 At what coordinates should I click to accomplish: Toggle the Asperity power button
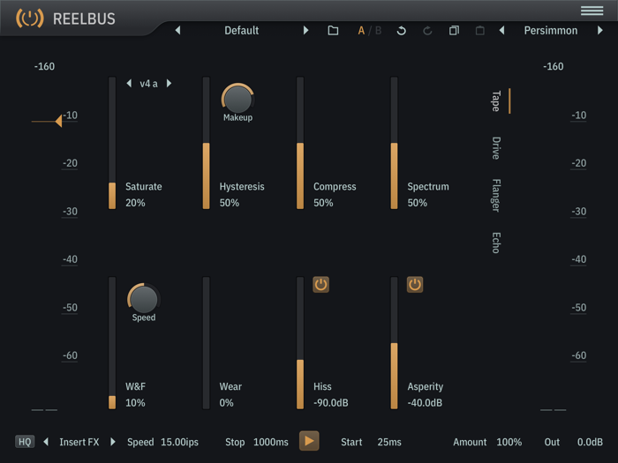pos(415,284)
